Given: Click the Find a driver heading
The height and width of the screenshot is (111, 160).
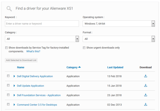Looking at the screenshot, I should point(44,9).
